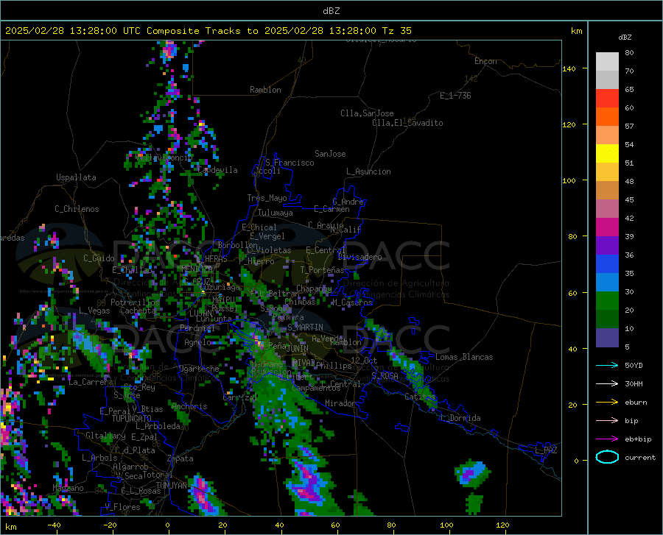Image resolution: width=663 pixels, height=535 pixels.
Task: Click the Composite Tracks timestamp header text
Action: pyautogui.click(x=208, y=31)
